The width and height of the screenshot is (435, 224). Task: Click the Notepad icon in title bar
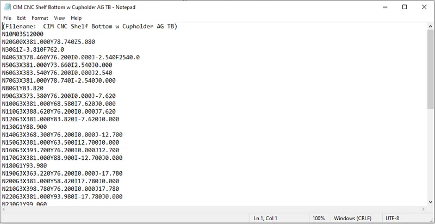click(7, 7)
